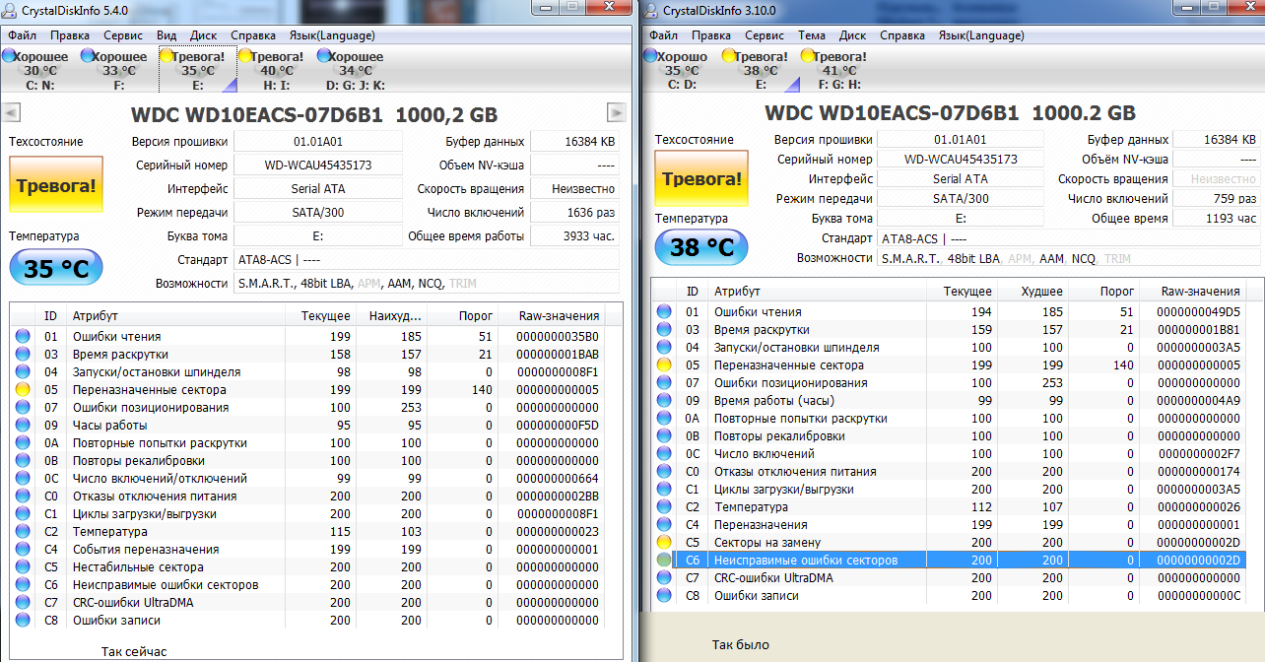Select disk D: G: J: K: tab

[x=356, y=70]
